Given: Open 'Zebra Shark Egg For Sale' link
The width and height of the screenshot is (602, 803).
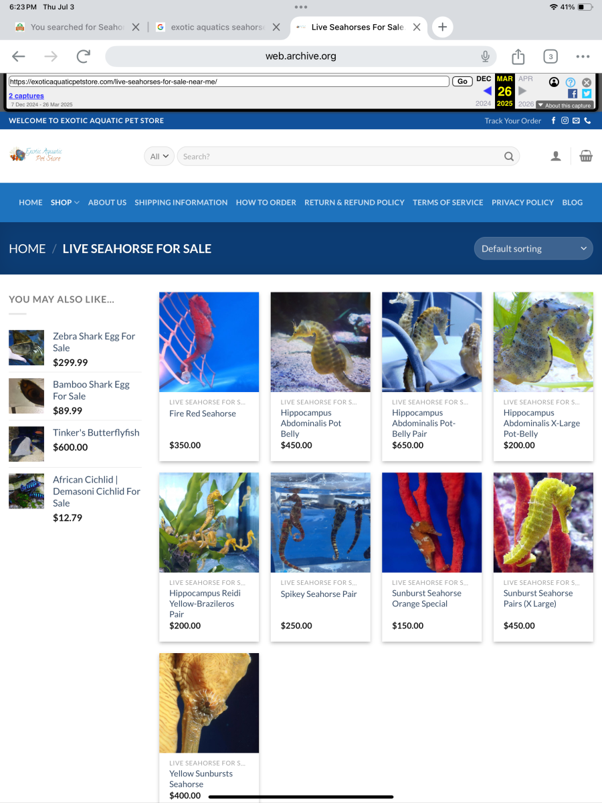Looking at the screenshot, I should 94,342.
